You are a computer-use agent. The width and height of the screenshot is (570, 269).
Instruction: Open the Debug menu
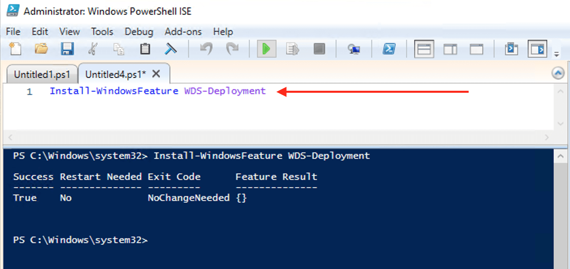point(139,32)
